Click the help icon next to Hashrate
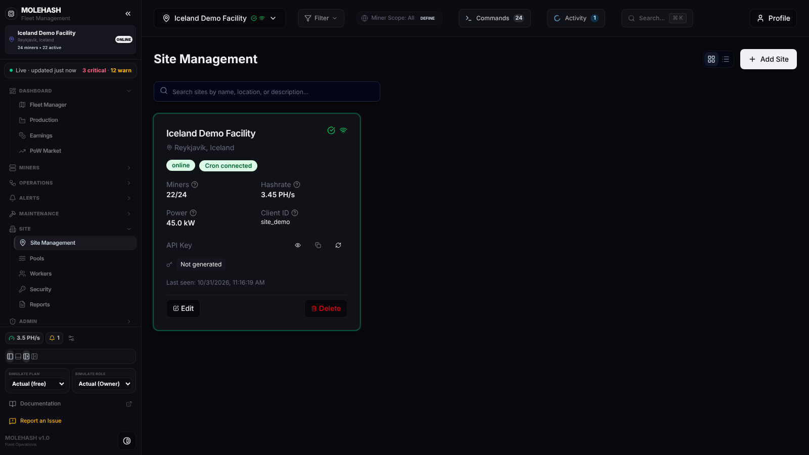The image size is (809, 455). point(297,185)
